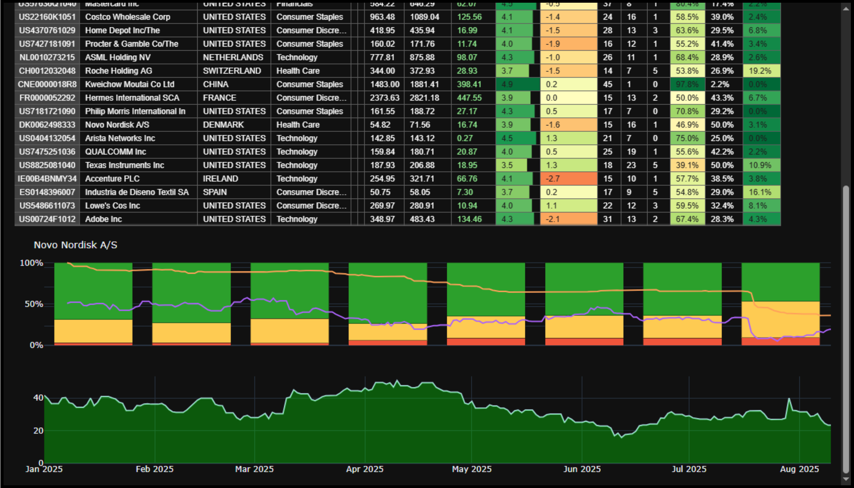
Task: Click the vertical scrollbar thumb
Action: (x=846, y=329)
